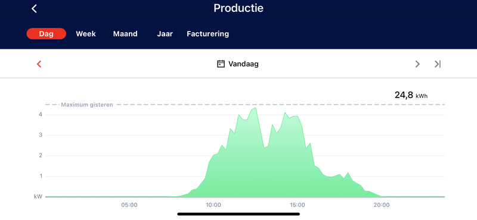
Task: Click the 3 value on the y-axis
Action: (x=40, y=135)
